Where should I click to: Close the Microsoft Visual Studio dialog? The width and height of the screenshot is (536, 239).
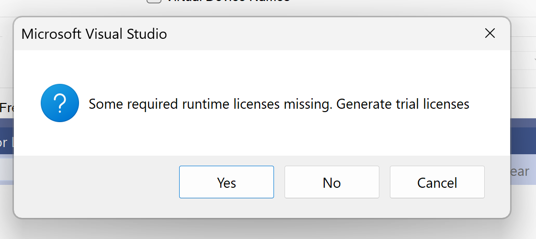click(x=490, y=34)
